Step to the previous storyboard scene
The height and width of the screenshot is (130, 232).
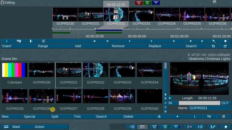coord(129,41)
